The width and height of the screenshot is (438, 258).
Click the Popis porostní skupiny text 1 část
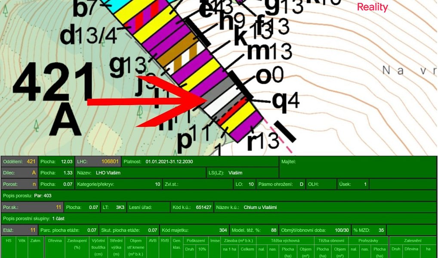pyautogui.click(x=58, y=218)
